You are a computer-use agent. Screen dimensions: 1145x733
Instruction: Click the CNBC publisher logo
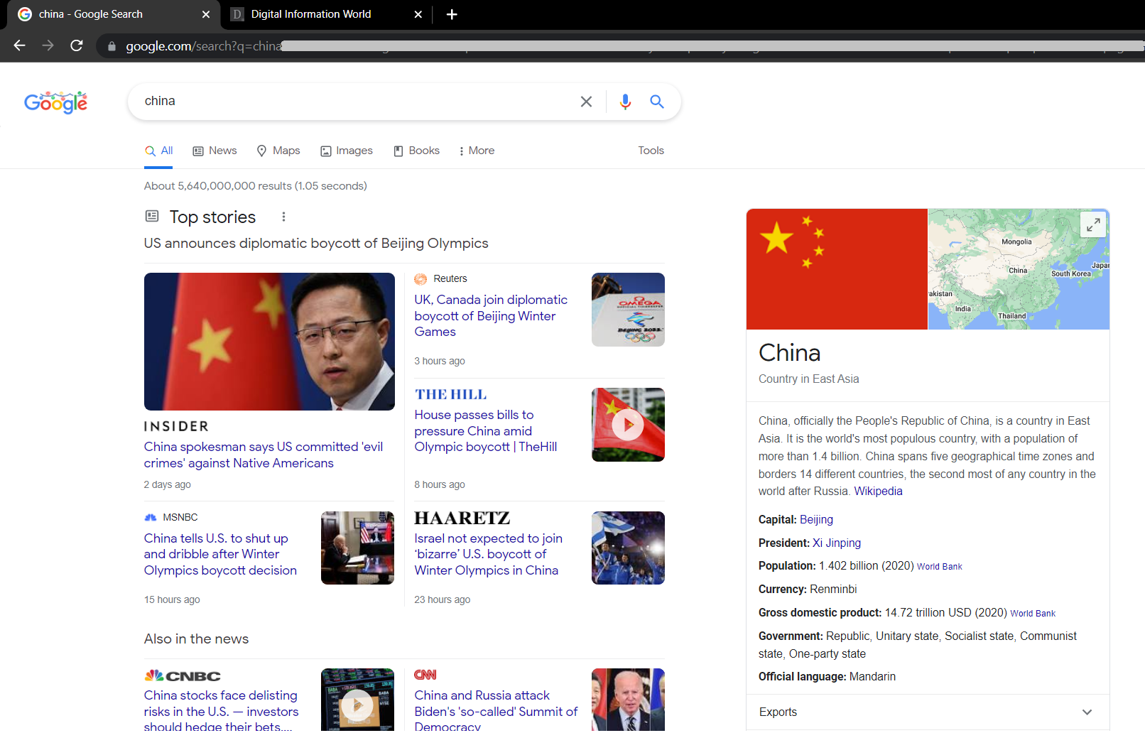(x=183, y=676)
